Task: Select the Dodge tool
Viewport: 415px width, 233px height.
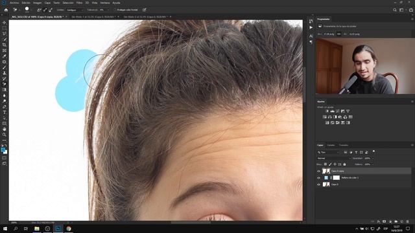Action: click(x=5, y=101)
